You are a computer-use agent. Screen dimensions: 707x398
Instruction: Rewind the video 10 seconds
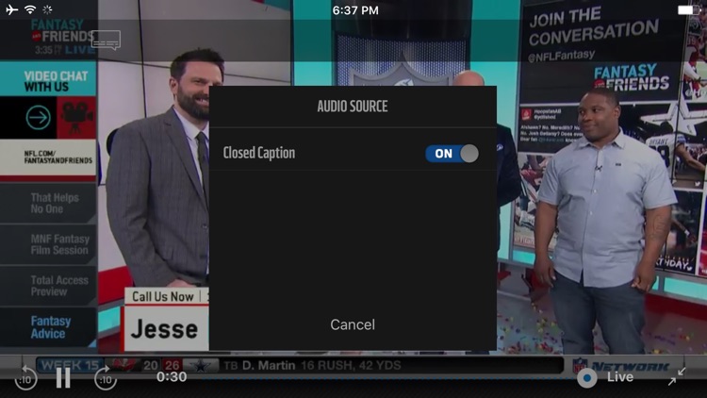[25, 377]
